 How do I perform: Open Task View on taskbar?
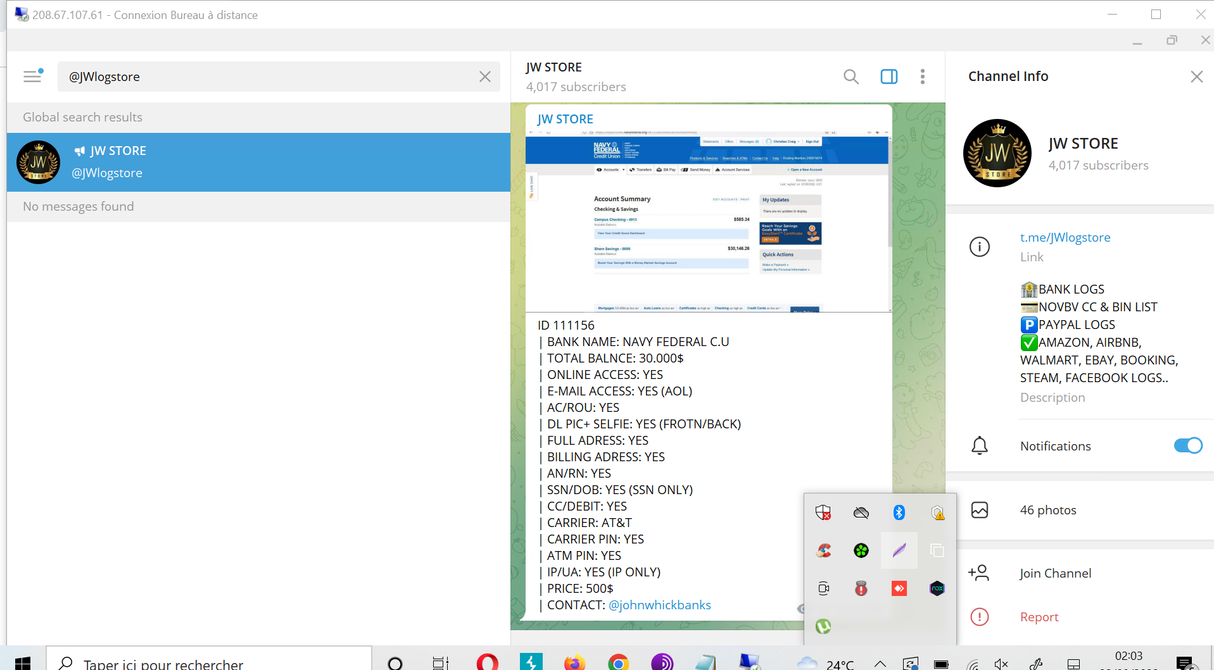coord(440,663)
